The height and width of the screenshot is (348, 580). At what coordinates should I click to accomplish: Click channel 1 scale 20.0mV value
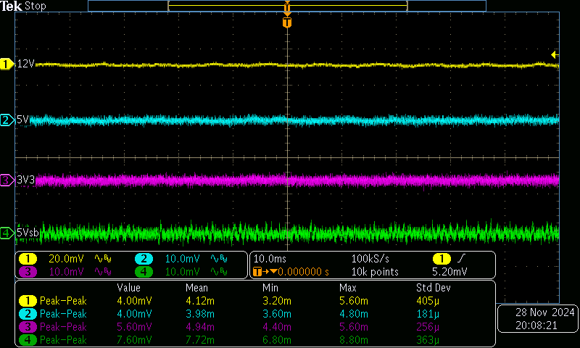point(66,259)
